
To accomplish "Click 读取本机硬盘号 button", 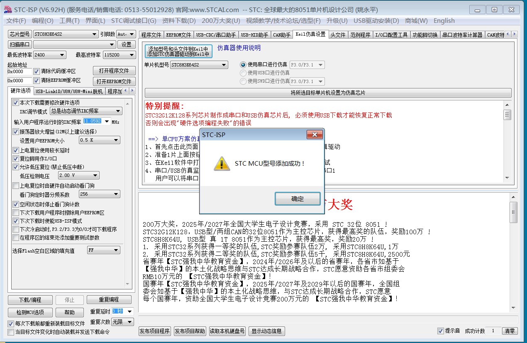I will click(227, 331).
